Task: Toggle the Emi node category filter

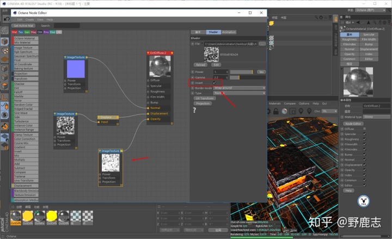Action: [46, 32]
